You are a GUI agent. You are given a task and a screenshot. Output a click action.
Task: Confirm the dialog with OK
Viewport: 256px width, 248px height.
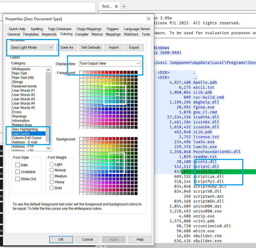(x=61, y=239)
